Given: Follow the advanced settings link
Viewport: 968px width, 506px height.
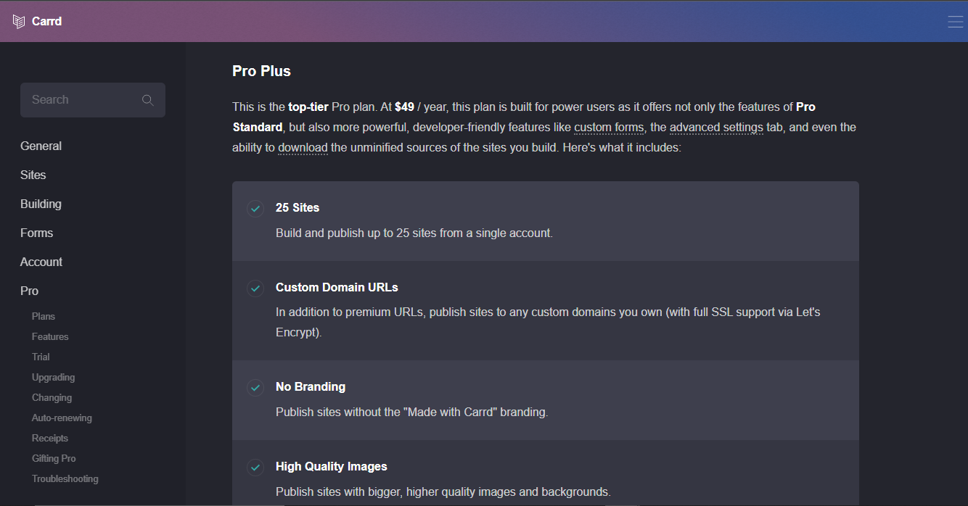Looking at the screenshot, I should 716,128.
